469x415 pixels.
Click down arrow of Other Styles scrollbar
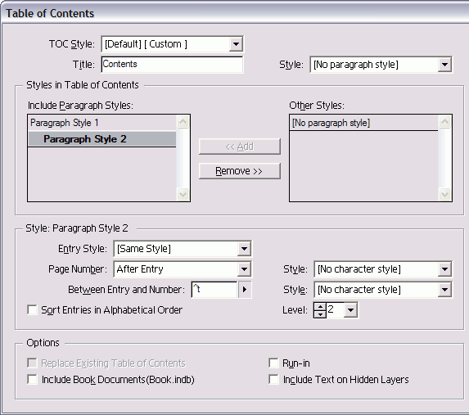tap(444, 195)
